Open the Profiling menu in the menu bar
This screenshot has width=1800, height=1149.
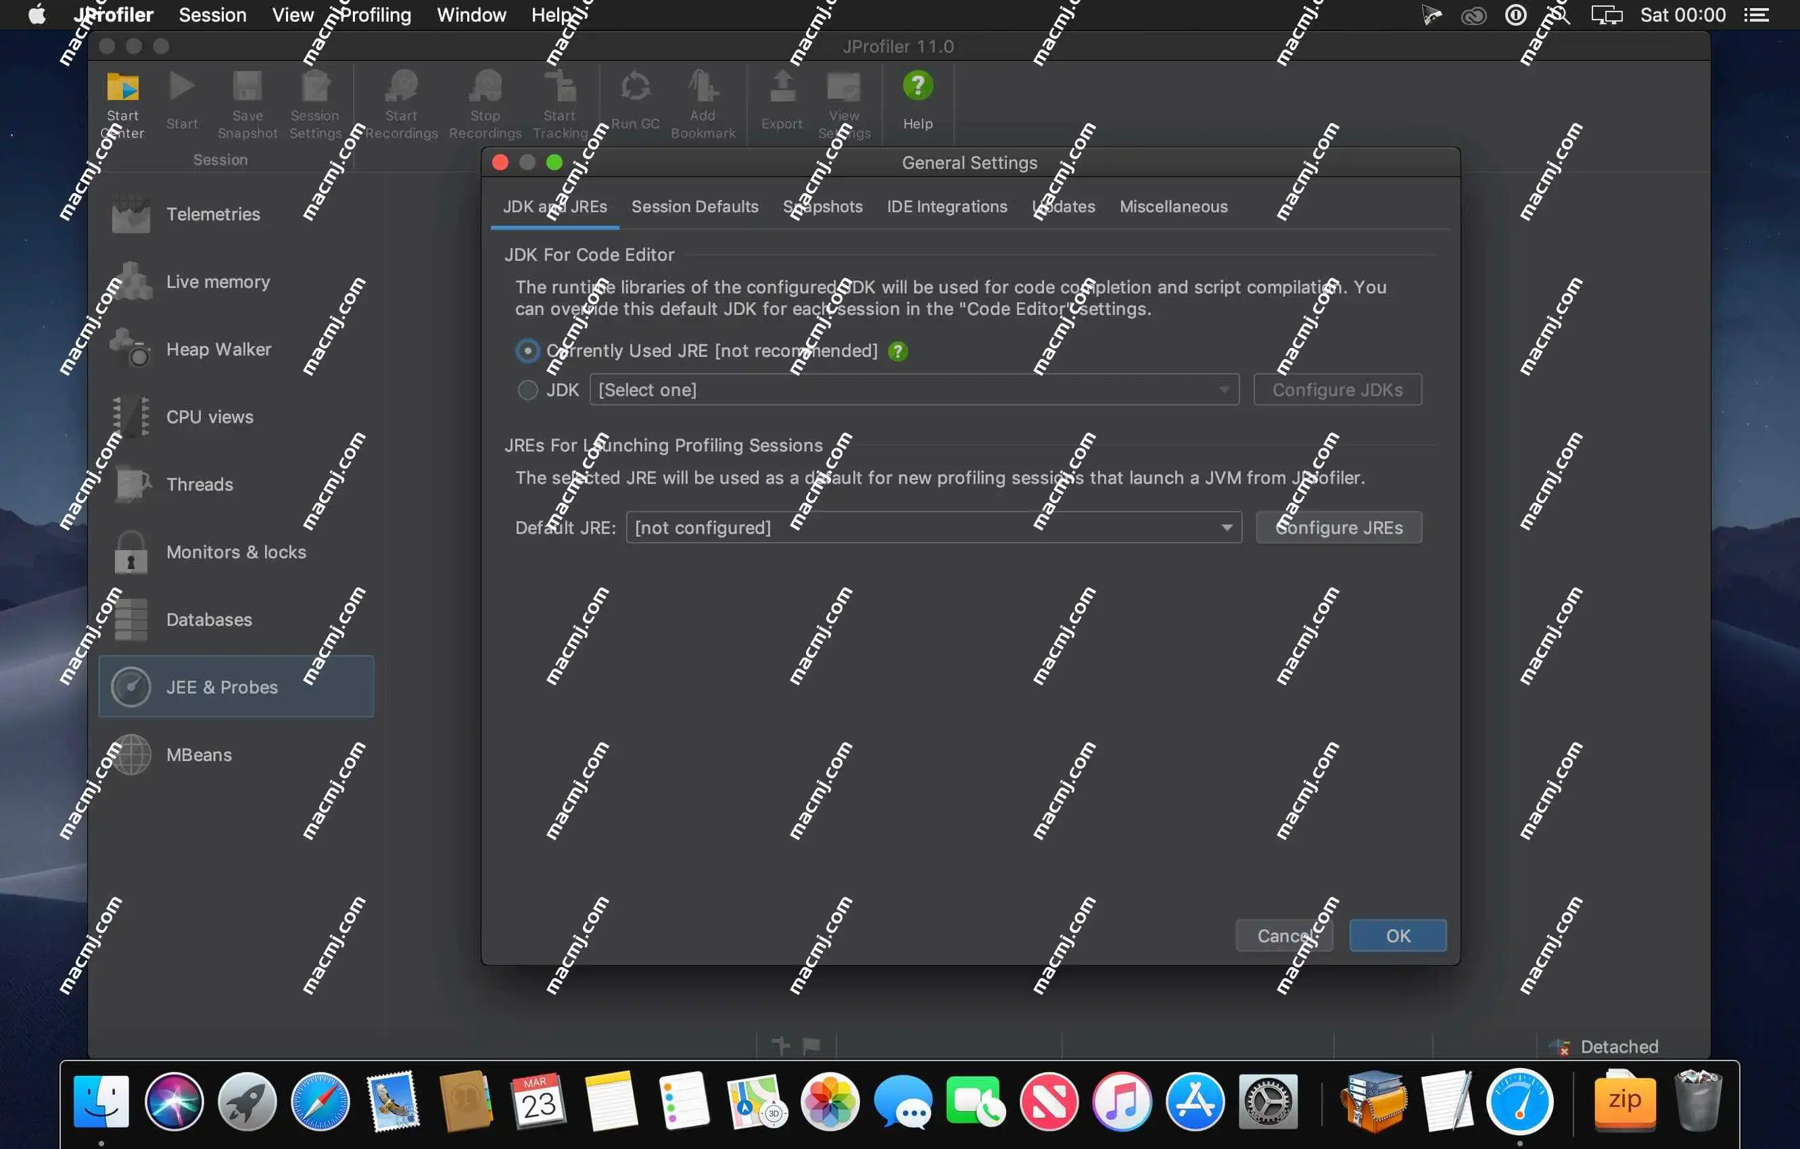point(375,15)
